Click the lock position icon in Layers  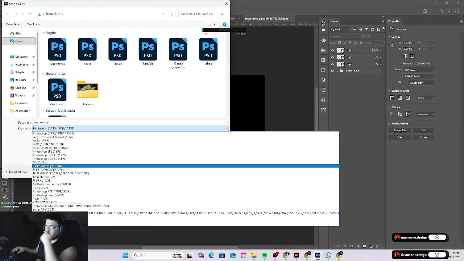click(350, 43)
